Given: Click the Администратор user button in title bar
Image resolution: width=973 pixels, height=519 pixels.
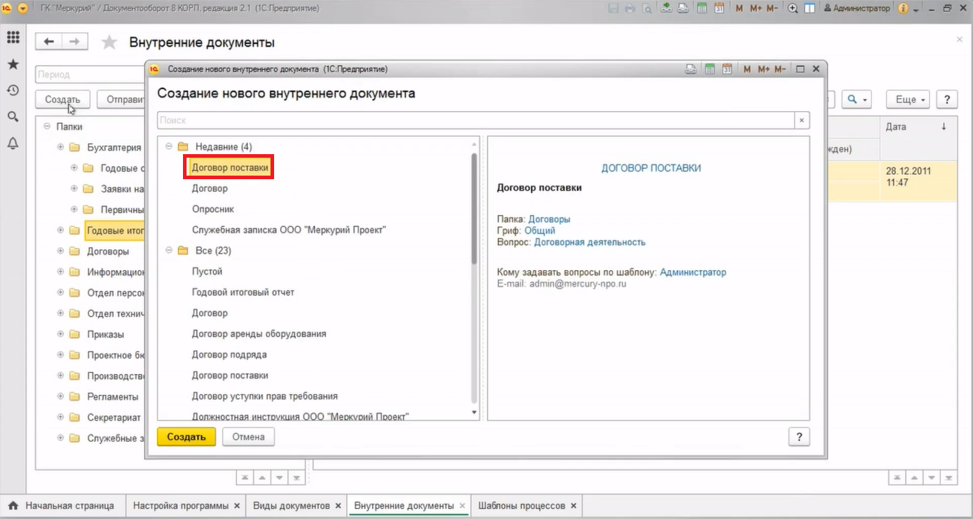Looking at the screenshot, I should pyautogui.click(x=857, y=9).
